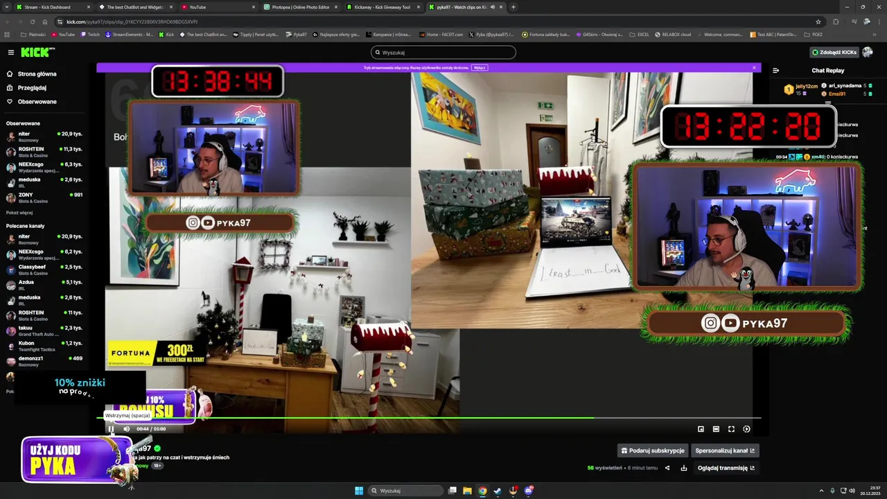
Task: Open the hamburger sidebar menu
Action: tap(10, 52)
